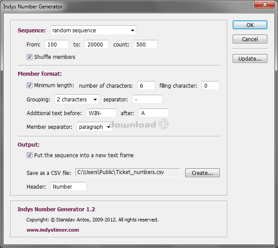278x248 pixels.
Task: Uncheck Put the sequence into new text frame
Action: (x=30, y=155)
